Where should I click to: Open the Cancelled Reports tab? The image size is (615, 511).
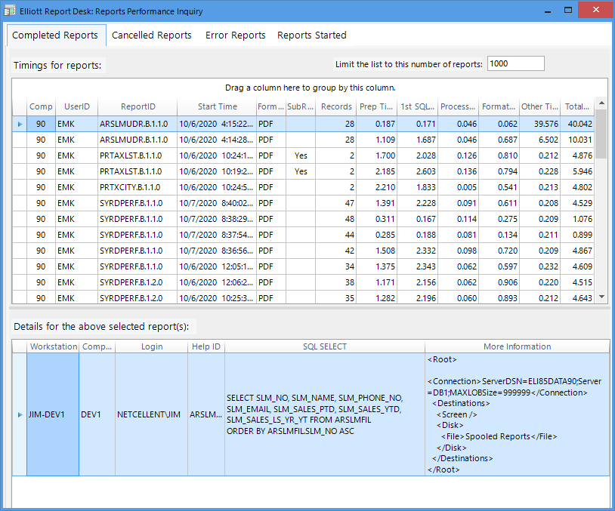pos(151,35)
